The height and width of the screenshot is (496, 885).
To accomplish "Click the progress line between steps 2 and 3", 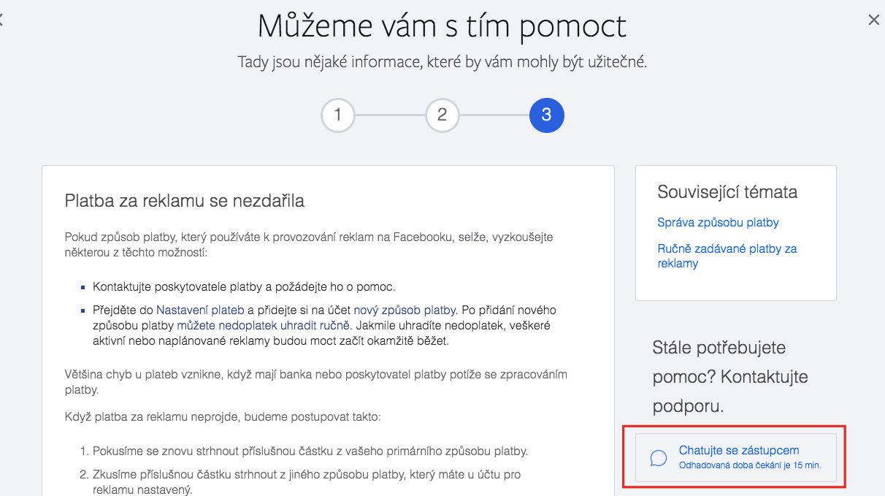I will point(494,115).
